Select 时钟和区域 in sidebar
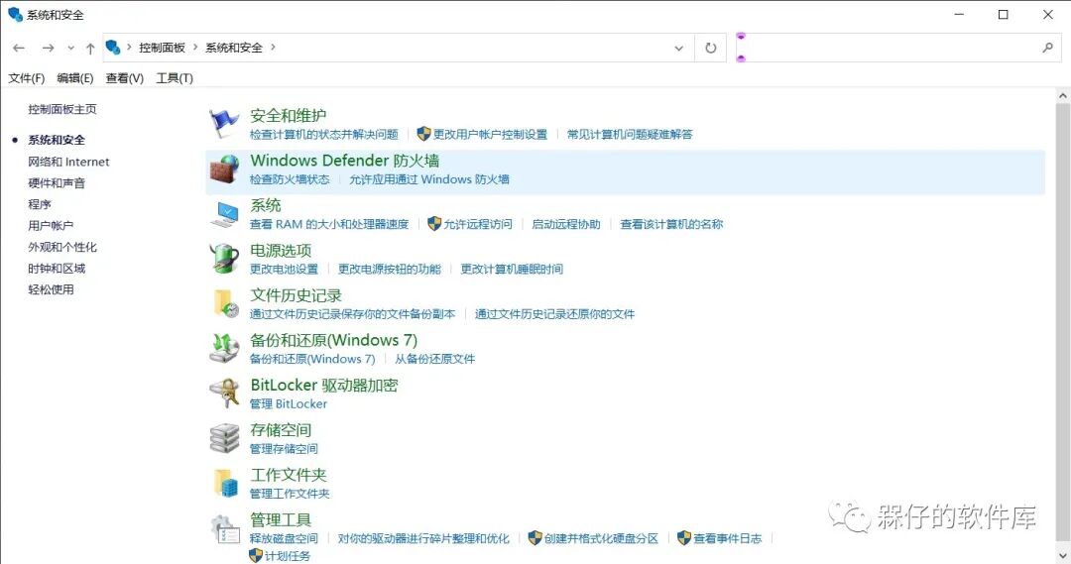The image size is (1071, 564). click(x=57, y=269)
